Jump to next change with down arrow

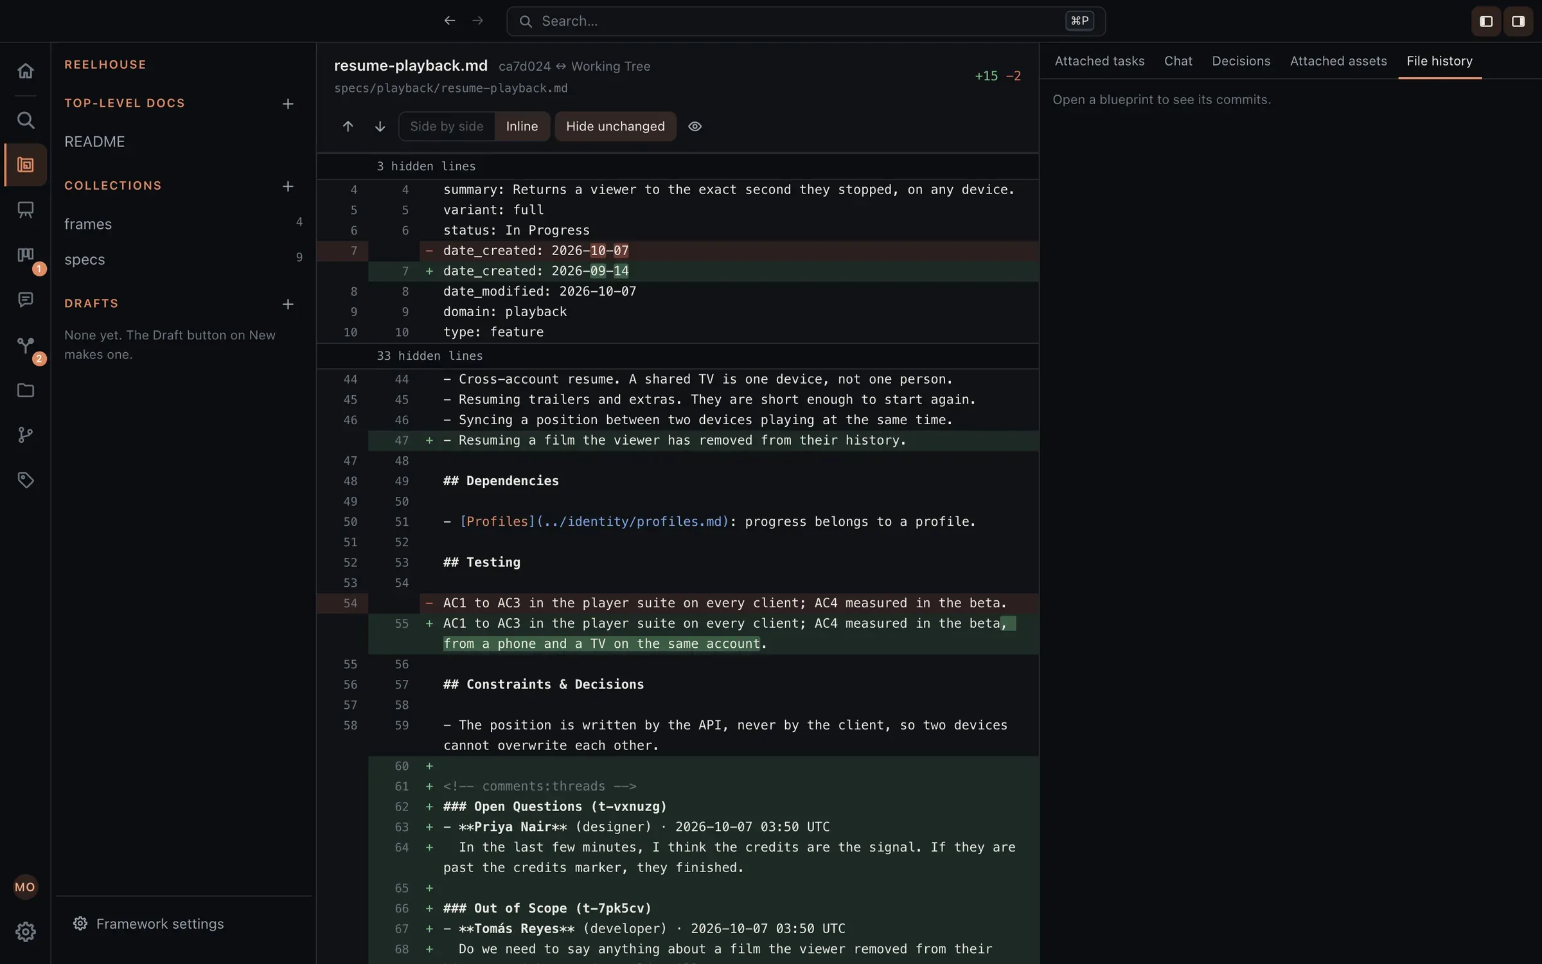point(380,127)
